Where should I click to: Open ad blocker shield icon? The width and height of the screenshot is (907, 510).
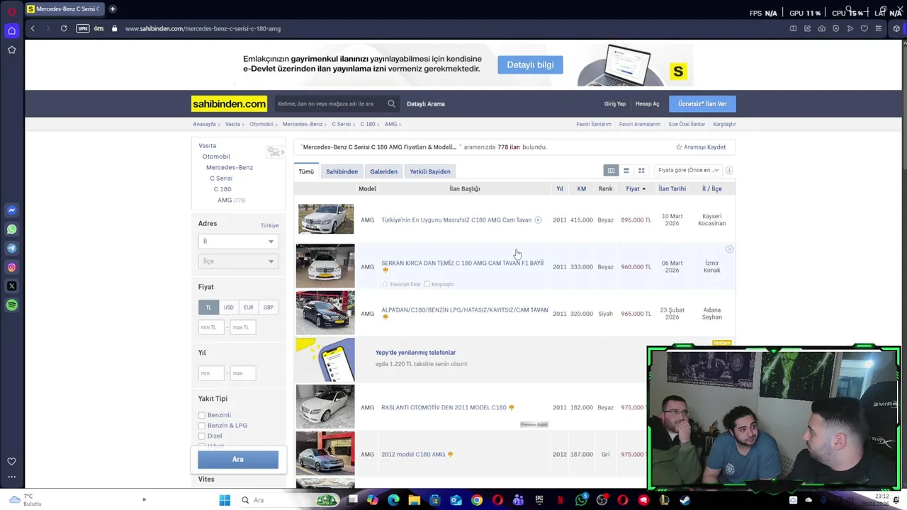click(x=835, y=28)
